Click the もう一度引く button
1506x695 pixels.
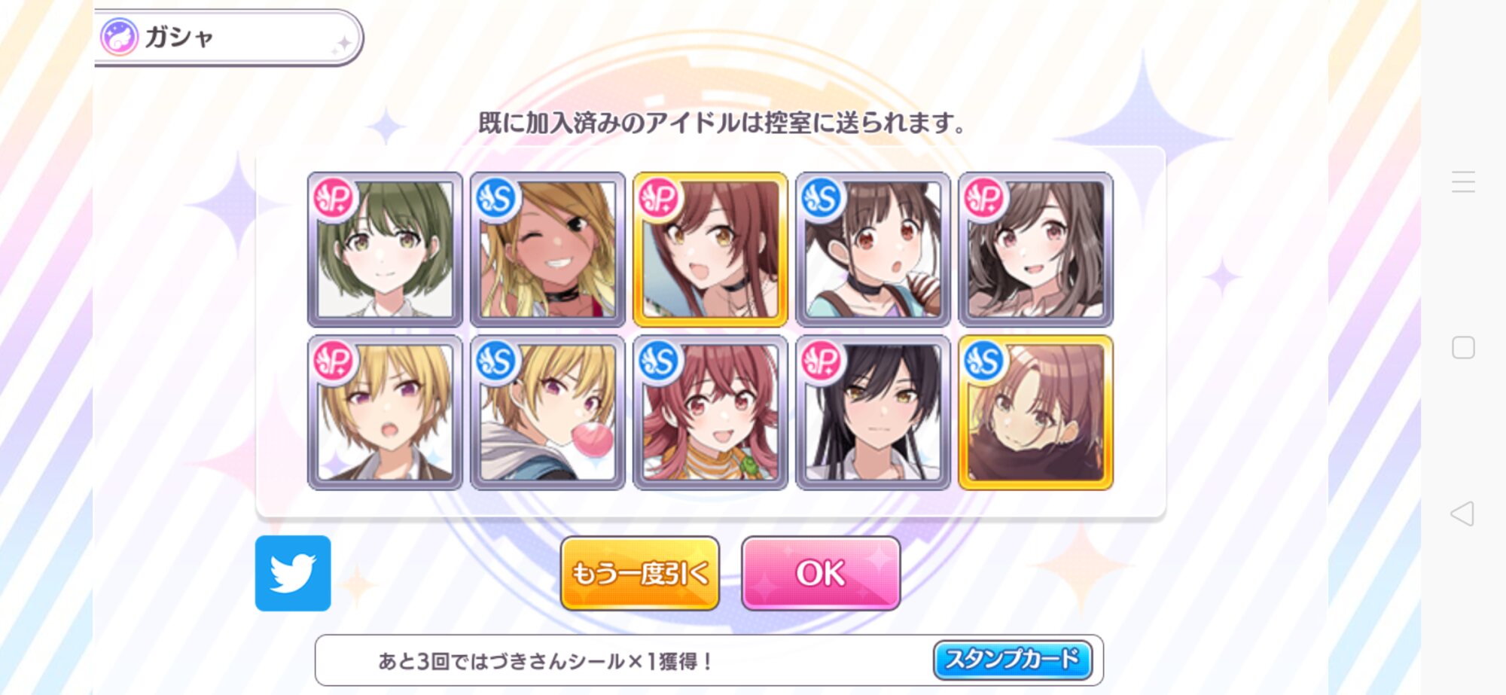(x=640, y=573)
